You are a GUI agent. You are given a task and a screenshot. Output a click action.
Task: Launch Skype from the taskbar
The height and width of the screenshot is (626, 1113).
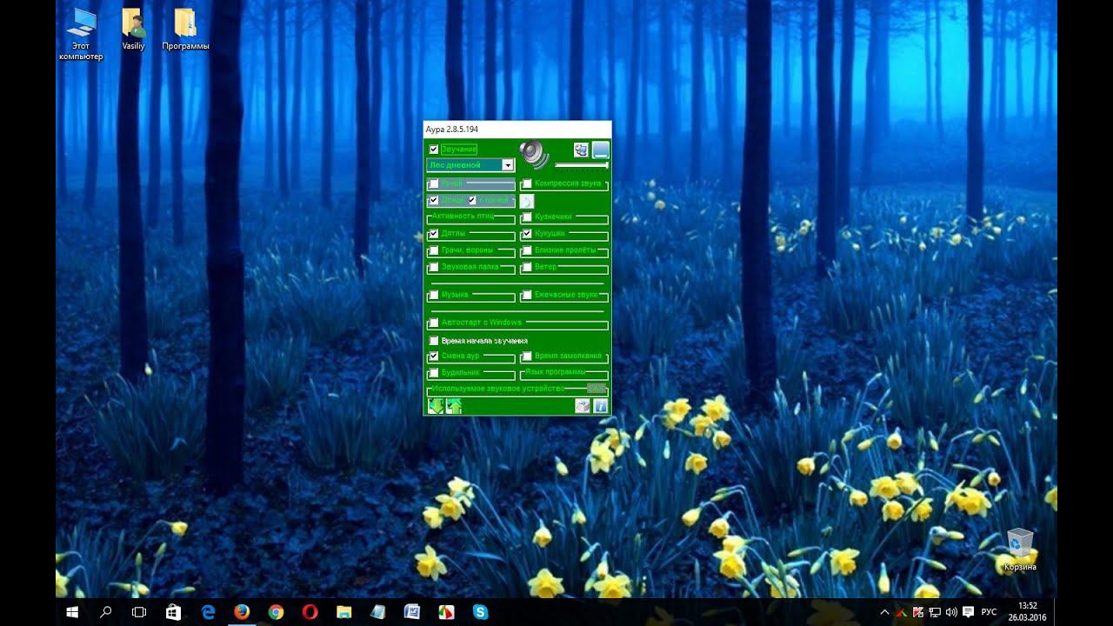(x=480, y=612)
